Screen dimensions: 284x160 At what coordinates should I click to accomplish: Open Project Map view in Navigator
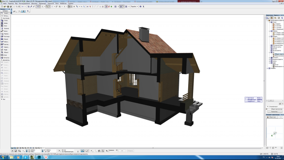[272, 18]
